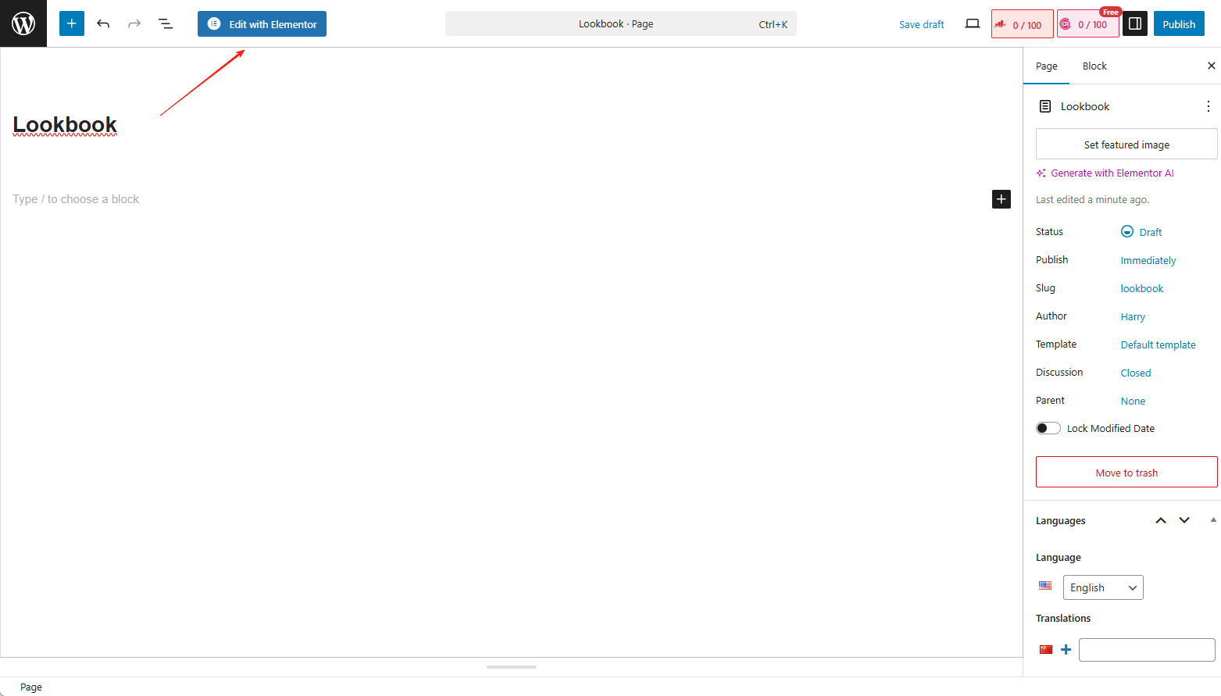Viewport: 1221px width, 696px height.
Task: Click the Elementor AI sparkle icon
Action: tap(1041, 173)
